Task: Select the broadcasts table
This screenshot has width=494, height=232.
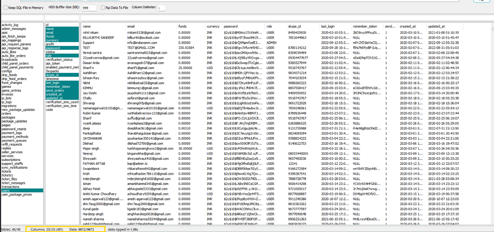Action: [10, 59]
